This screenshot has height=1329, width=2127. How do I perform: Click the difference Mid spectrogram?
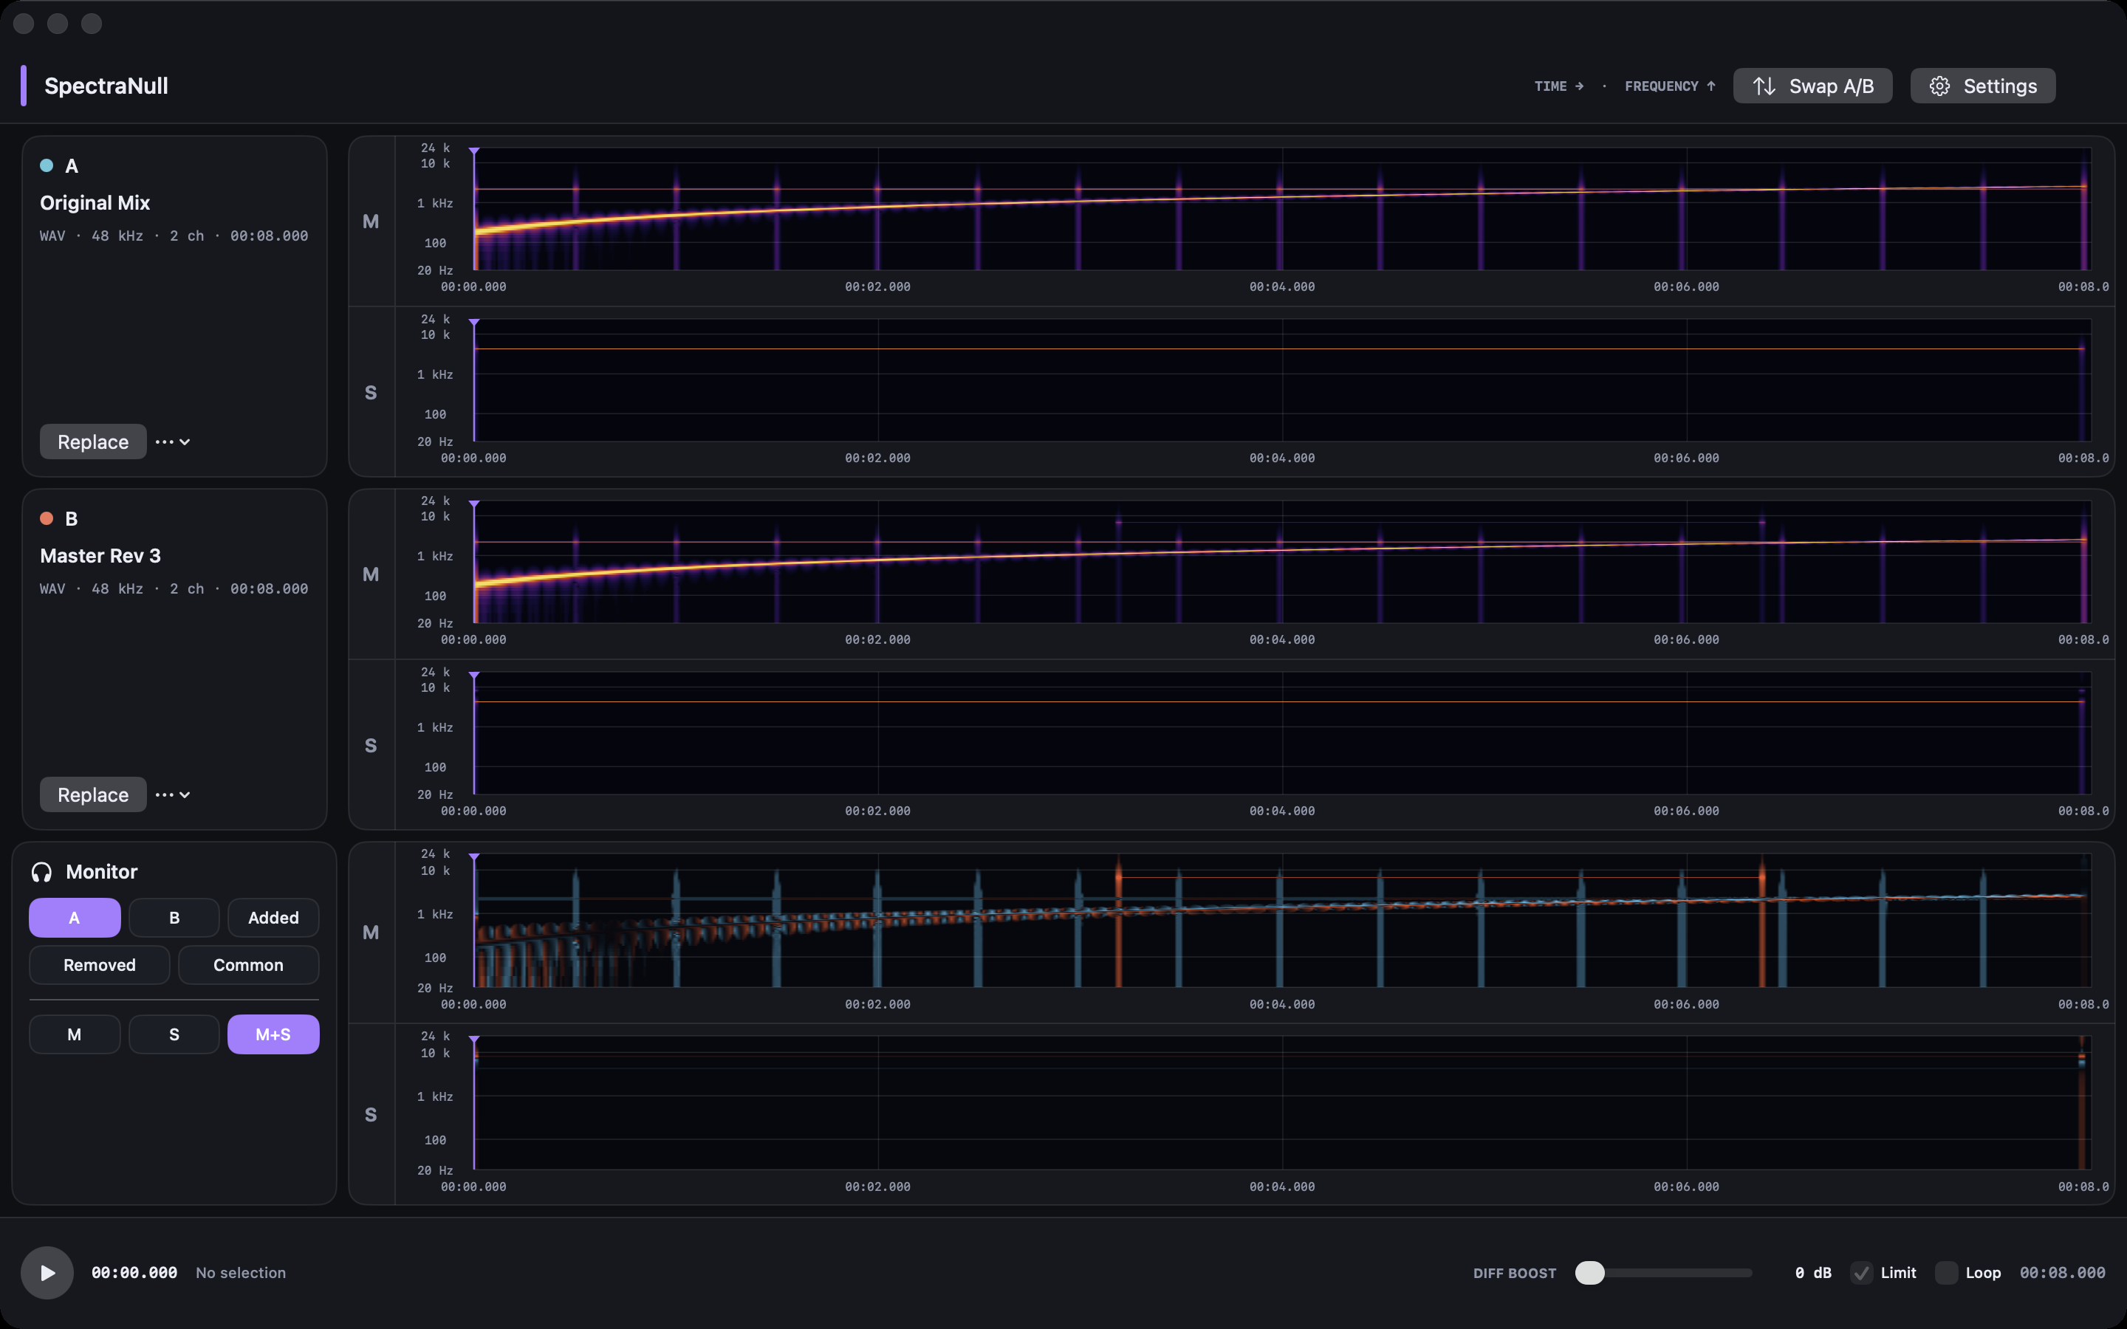click(x=1282, y=920)
